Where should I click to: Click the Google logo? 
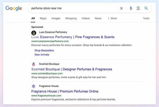(14, 8)
